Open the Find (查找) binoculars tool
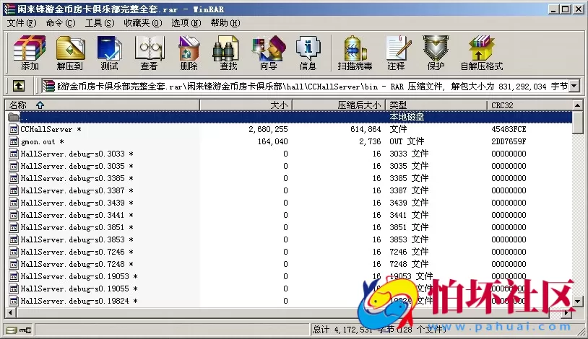 pos(228,53)
